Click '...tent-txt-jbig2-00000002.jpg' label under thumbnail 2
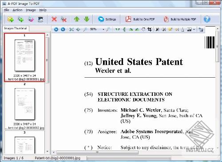 [x=24, y=128]
